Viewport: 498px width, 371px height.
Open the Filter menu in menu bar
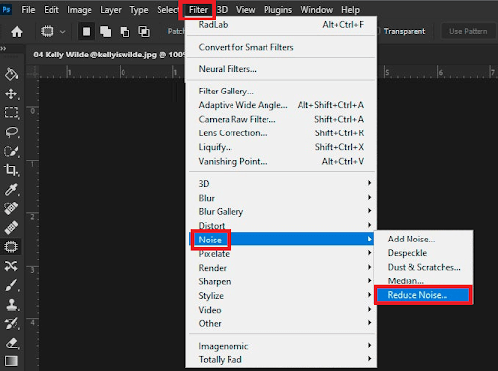click(x=197, y=10)
